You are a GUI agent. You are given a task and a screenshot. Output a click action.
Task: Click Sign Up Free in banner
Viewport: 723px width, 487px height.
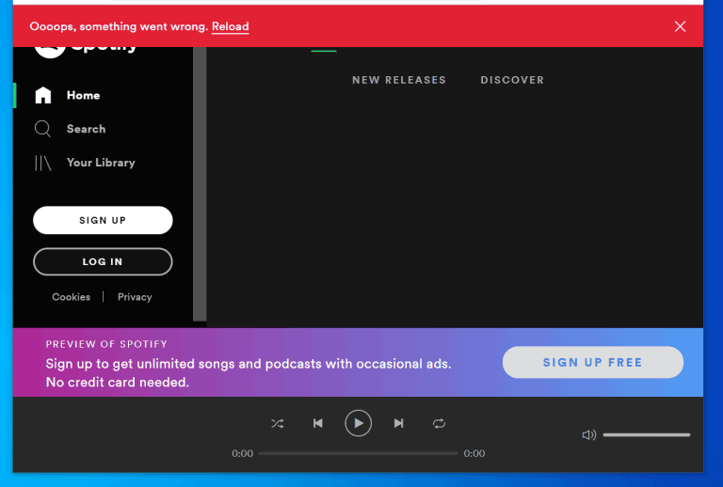point(593,362)
